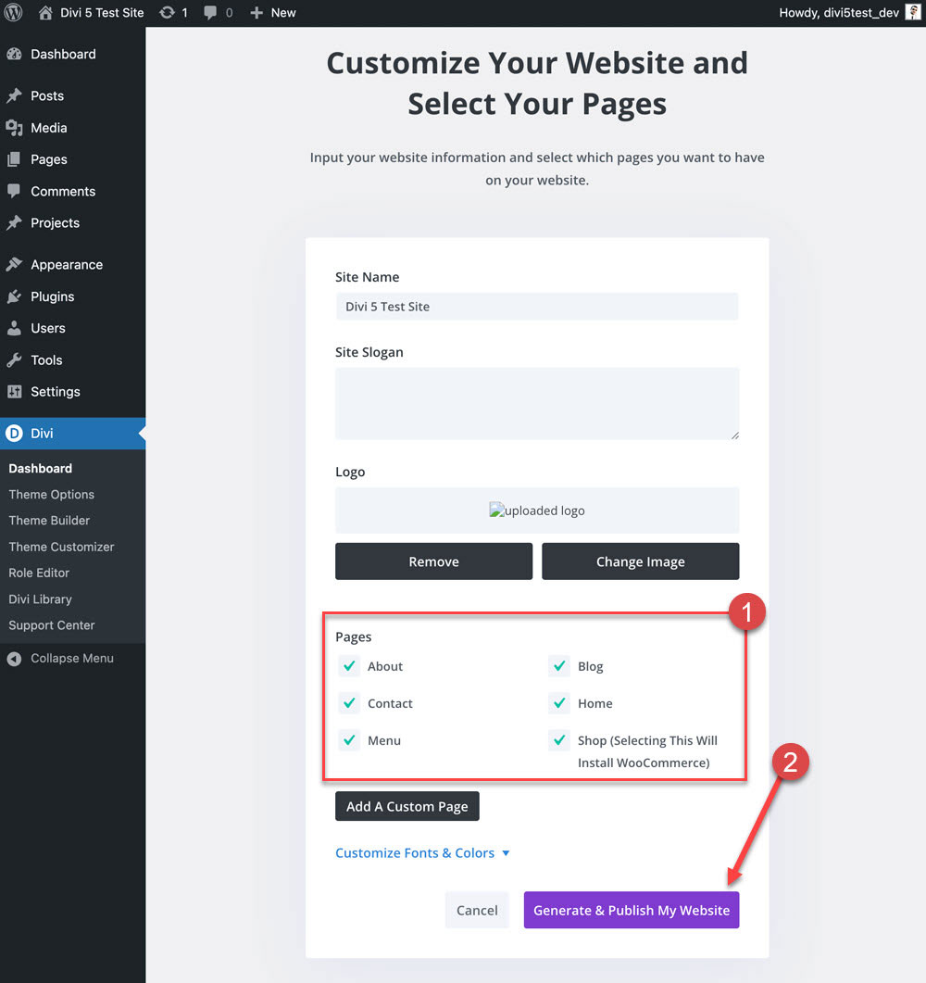Click the Comments bubble icon in sidebar
Image resolution: width=926 pixels, height=983 pixels.
click(15, 191)
